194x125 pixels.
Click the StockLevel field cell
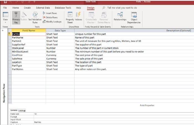tap(29, 48)
